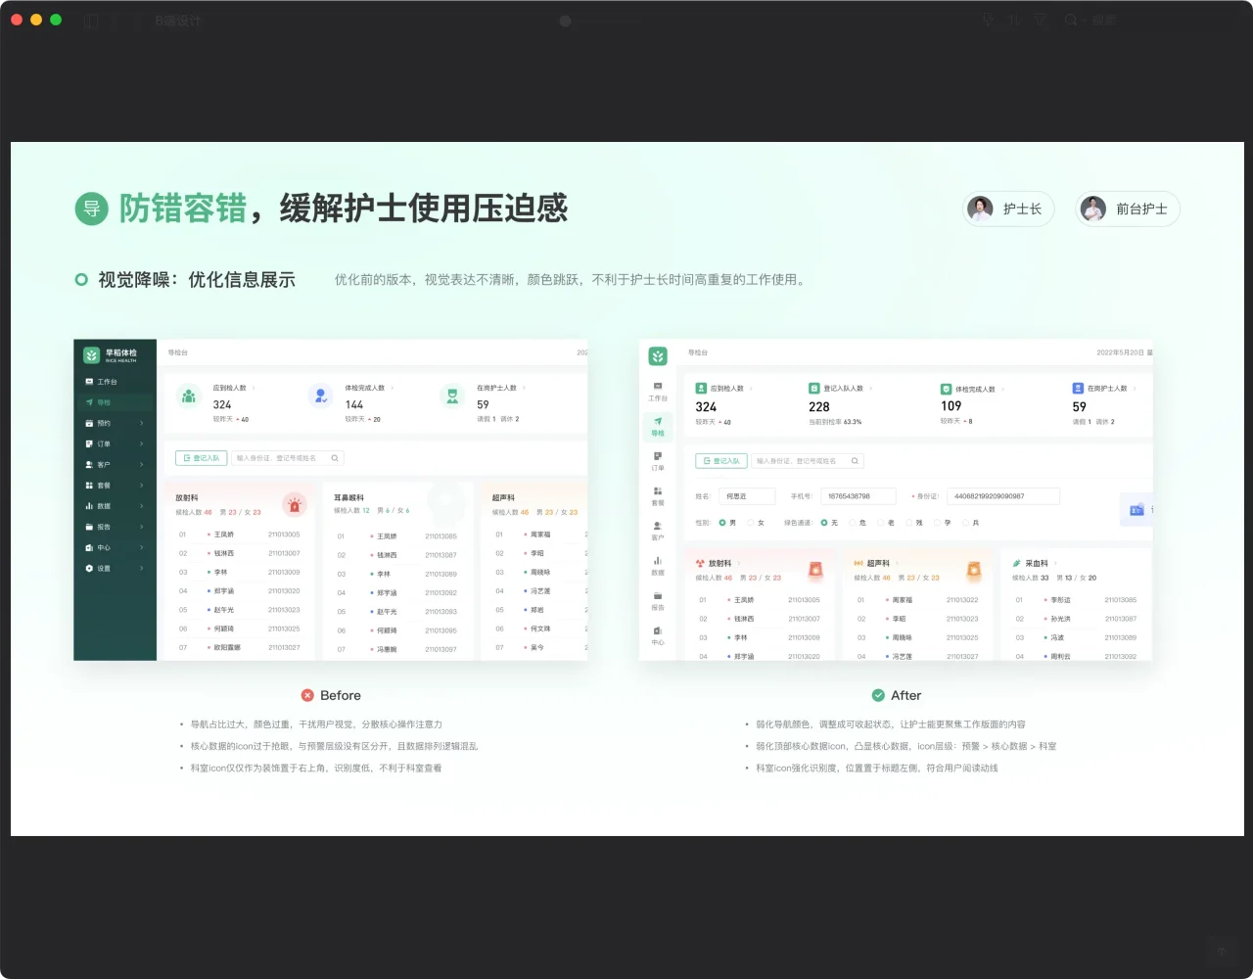The height and width of the screenshot is (979, 1253).
Task: Select the 老 green channel radio button
Action: click(x=881, y=523)
